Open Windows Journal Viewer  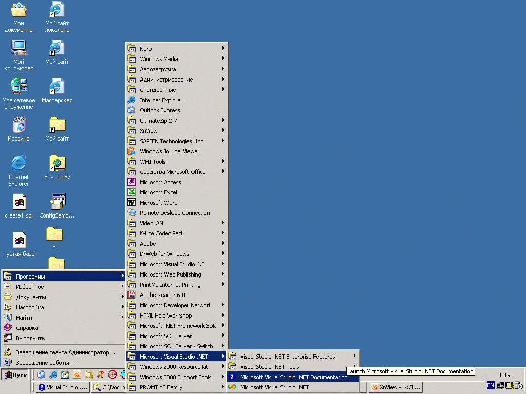point(177,151)
